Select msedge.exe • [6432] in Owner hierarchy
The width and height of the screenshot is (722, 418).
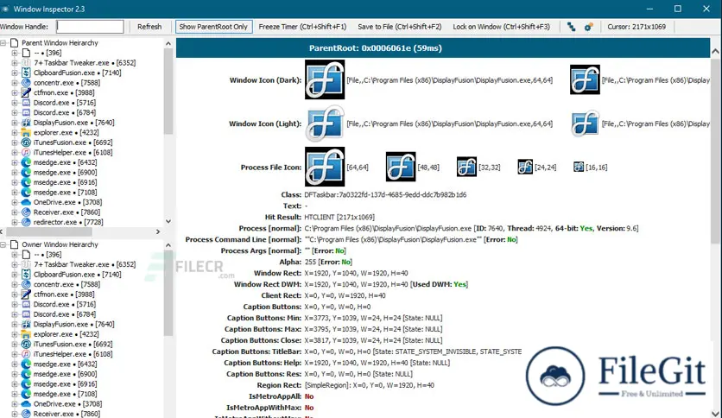click(x=65, y=364)
